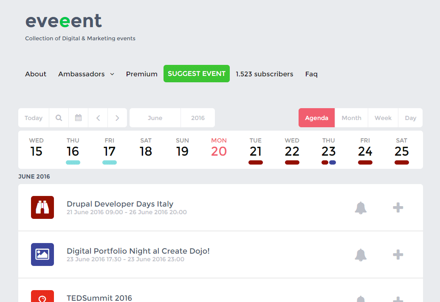Image resolution: width=440 pixels, height=302 pixels.
Task: Click tagline Collection of Digital & Marketing events
Action: 80,38
